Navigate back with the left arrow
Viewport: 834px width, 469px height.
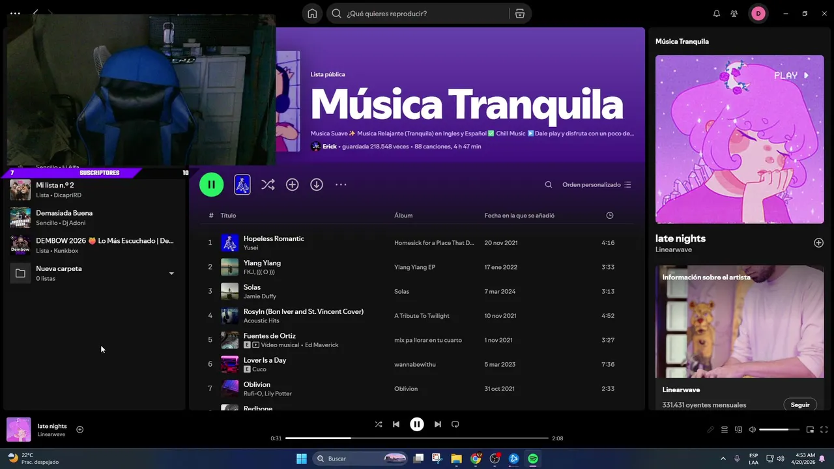tap(35, 13)
